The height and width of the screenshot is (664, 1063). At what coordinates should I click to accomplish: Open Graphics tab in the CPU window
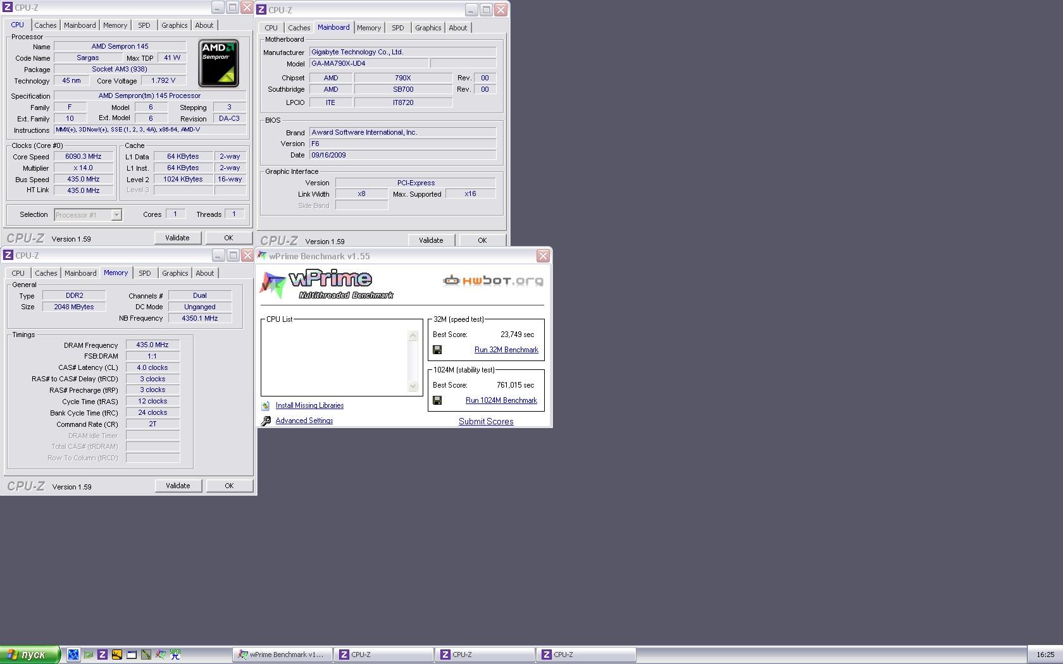[175, 25]
